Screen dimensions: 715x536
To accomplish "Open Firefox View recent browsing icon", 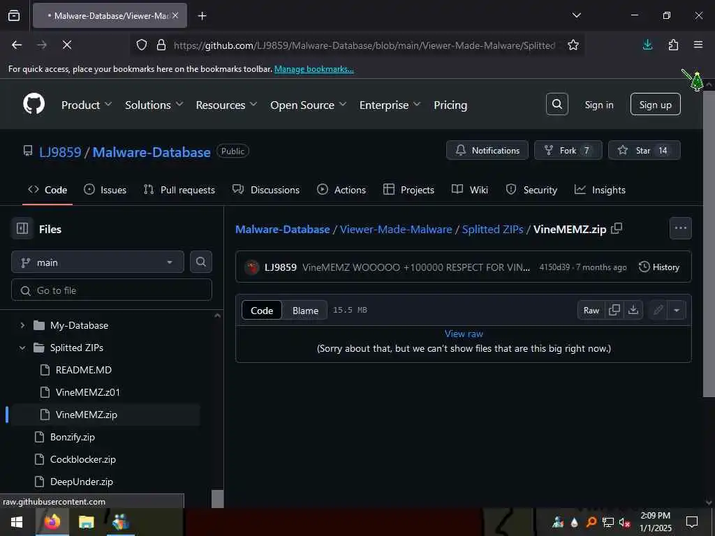I will click(x=14, y=15).
